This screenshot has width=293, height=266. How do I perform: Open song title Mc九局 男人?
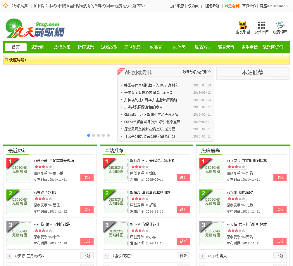pos(217,256)
